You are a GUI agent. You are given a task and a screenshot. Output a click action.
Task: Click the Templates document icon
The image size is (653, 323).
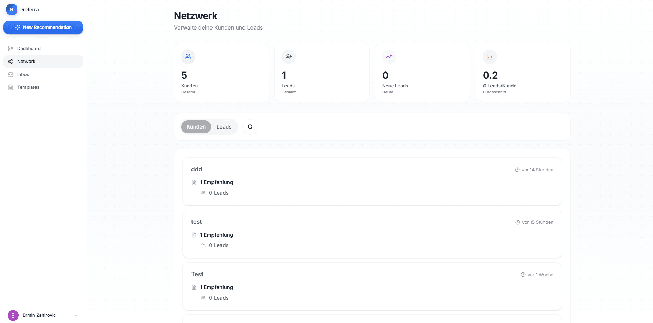(11, 87)
